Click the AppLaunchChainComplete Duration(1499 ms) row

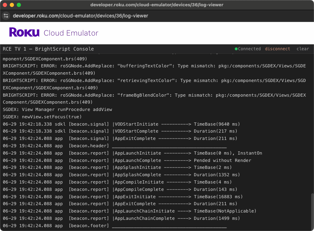pyautogui.click(x=121, y=218)
